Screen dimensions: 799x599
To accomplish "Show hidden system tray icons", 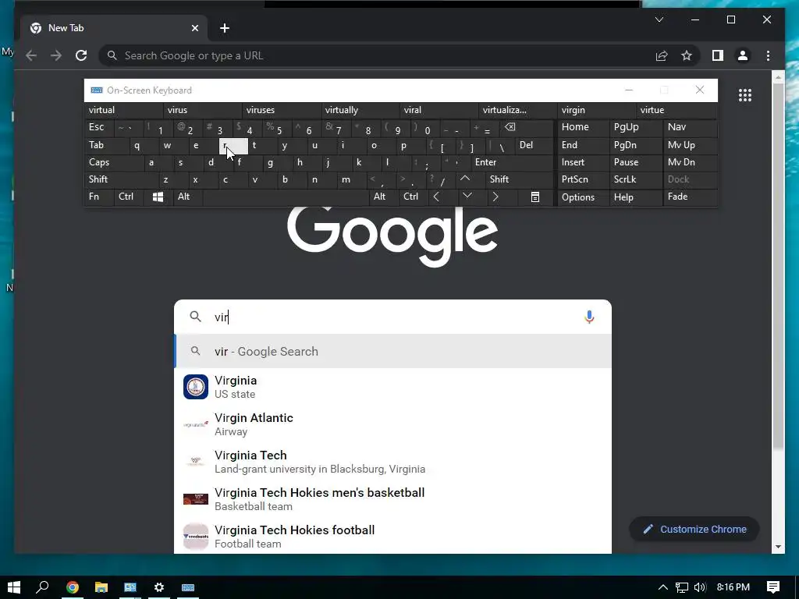I will coord(663,587).
